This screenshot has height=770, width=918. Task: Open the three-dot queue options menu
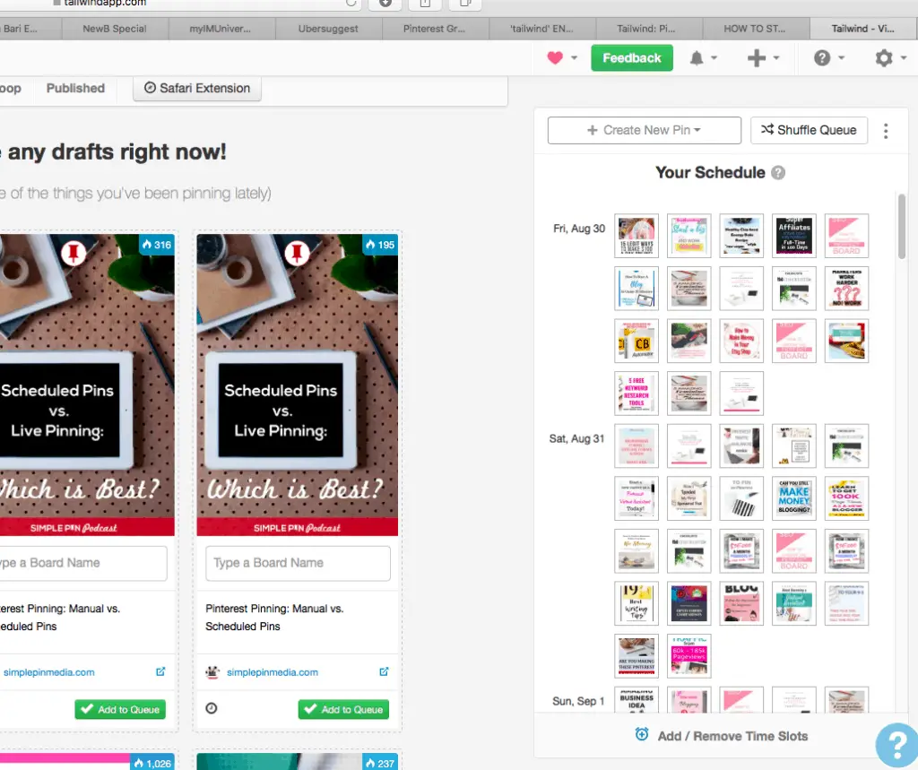(x=886, y=131)
